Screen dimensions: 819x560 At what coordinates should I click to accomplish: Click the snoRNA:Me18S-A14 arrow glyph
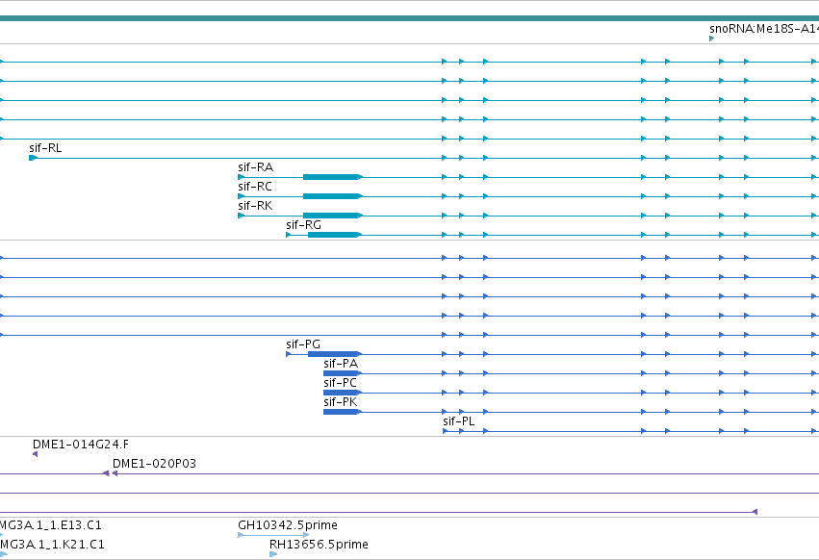[711, 38]
